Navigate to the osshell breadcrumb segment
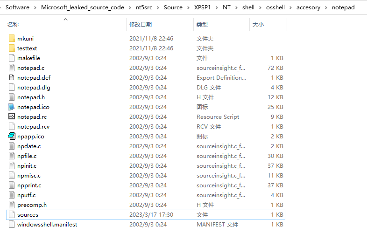Viewport: 367px width, 233px height. [275, 7]
